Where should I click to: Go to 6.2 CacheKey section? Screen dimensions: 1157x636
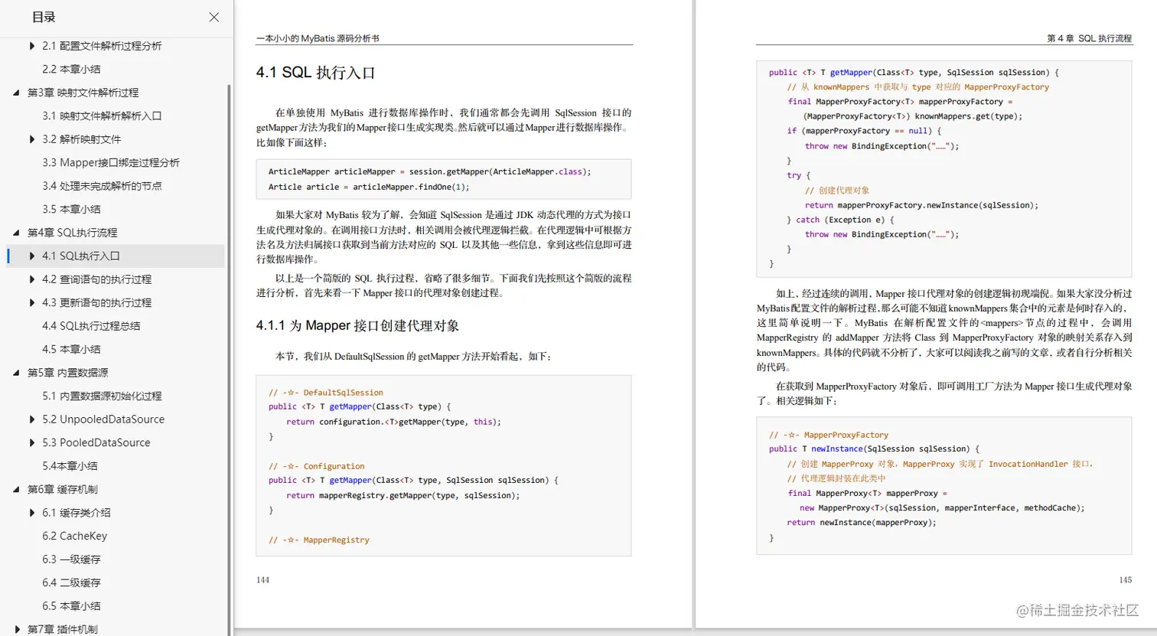[74, 536]
